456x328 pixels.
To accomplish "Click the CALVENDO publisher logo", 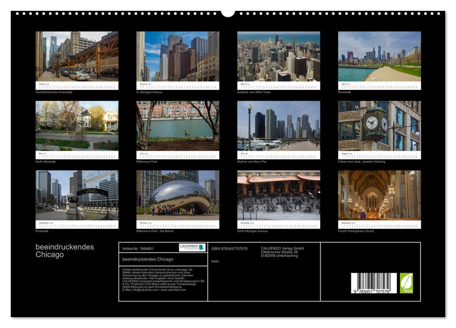I will pos(192,246).
